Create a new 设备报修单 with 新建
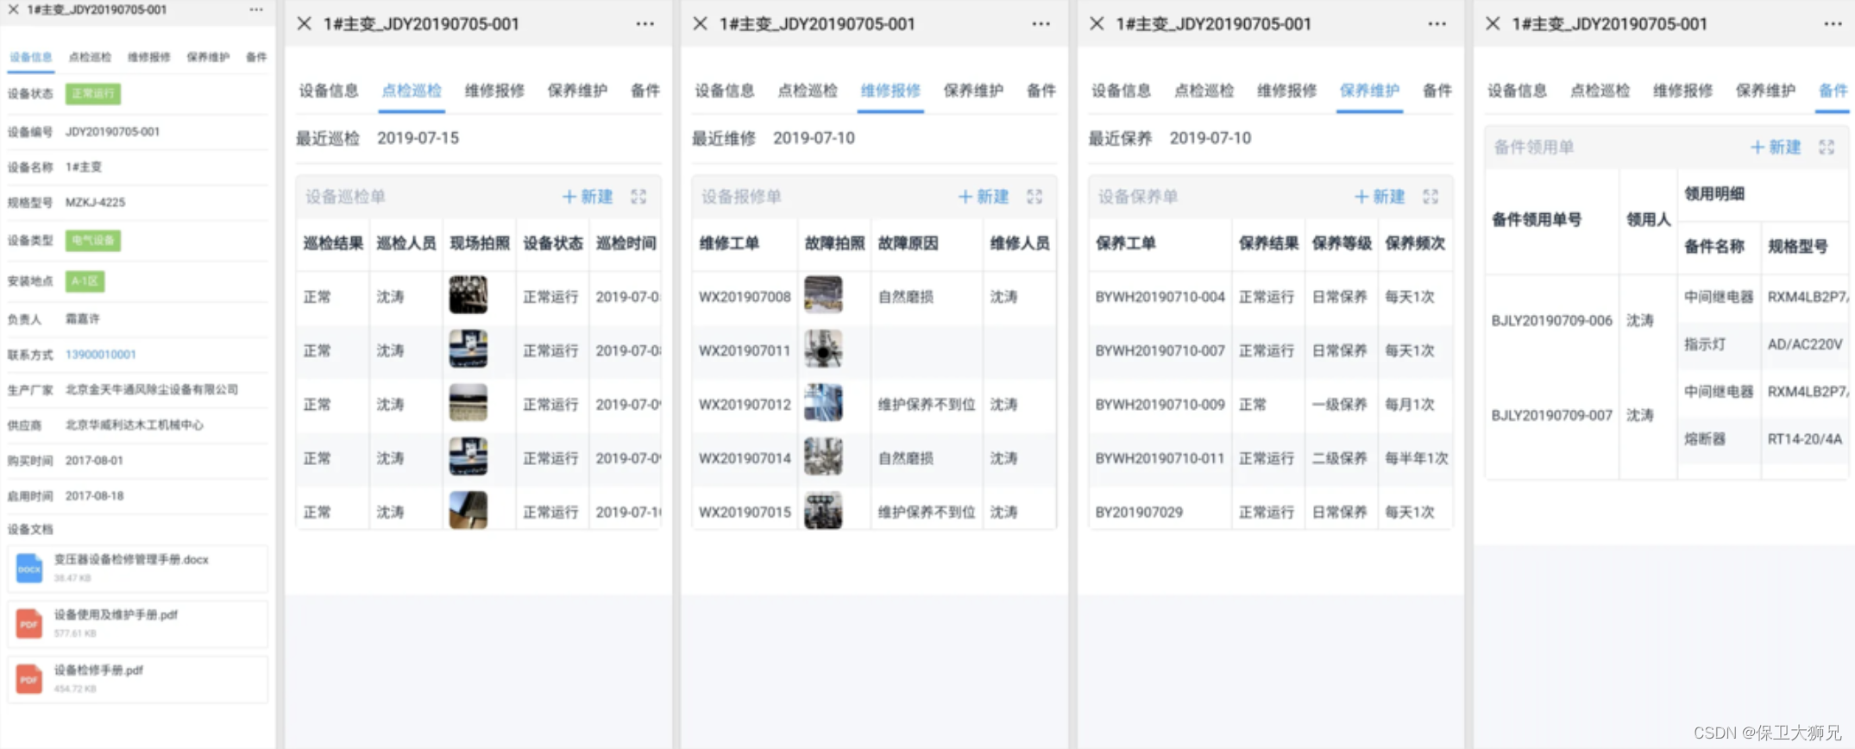This screenshot has width=1855, height=749. (x=984, y=197)
